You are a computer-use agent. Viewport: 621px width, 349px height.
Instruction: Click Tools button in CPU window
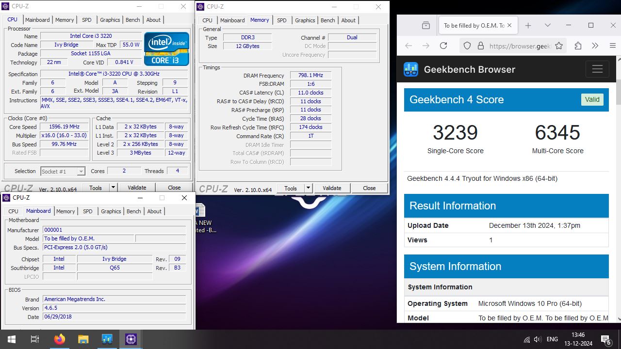(96, 188)
